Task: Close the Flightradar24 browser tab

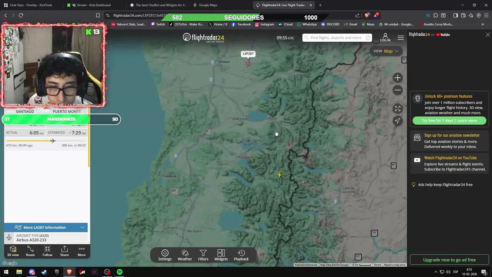Action: pyautogui.click(x=311, y=5)
